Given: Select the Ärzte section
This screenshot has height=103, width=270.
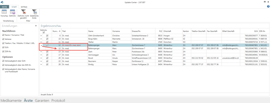Looking at the screenshot, I should point(28,101).
